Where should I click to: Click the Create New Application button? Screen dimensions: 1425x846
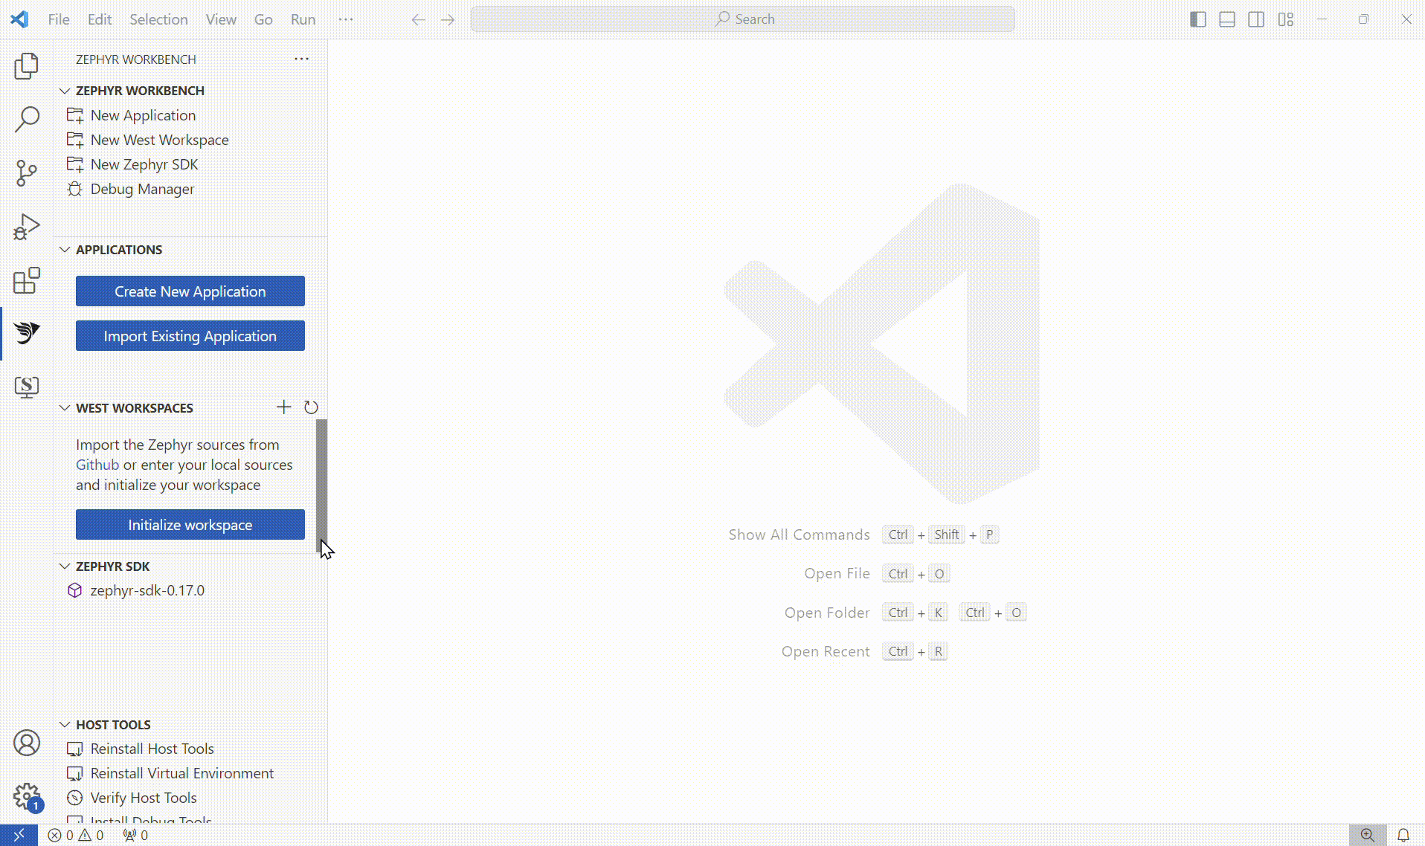tap(190, 291)
